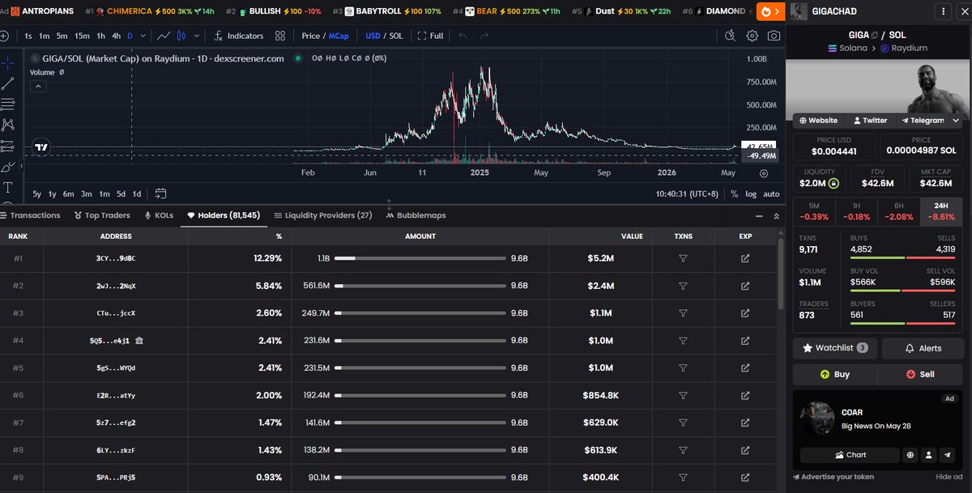The width and height of the screenshot is (972, 493).
Task: Select the trend line drawing tool
Action: [8, 83]
